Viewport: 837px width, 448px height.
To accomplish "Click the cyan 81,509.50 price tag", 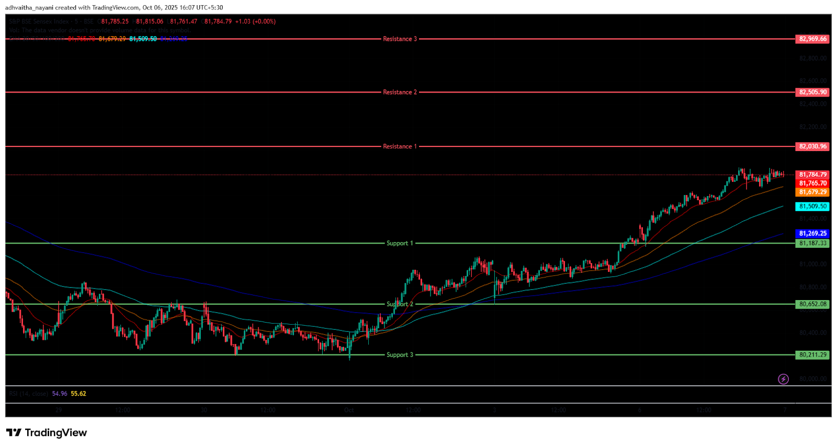I will [x=812, y=206].
